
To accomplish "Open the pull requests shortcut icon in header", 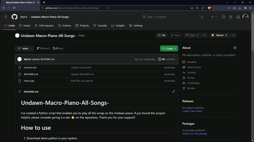I will (x=231, y=17).
